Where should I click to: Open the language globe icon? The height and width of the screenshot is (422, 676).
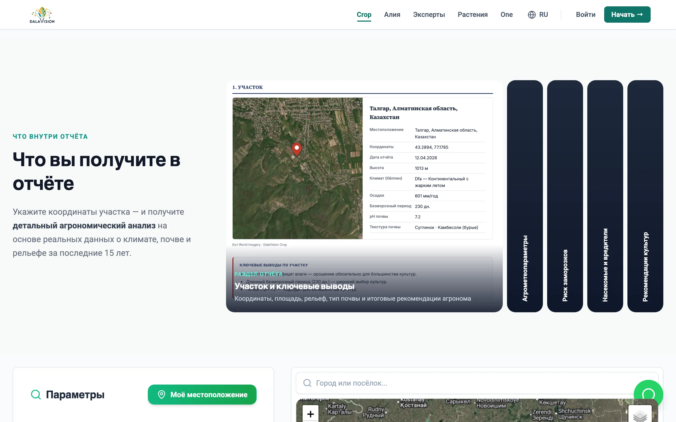click(x=532, y=15)
